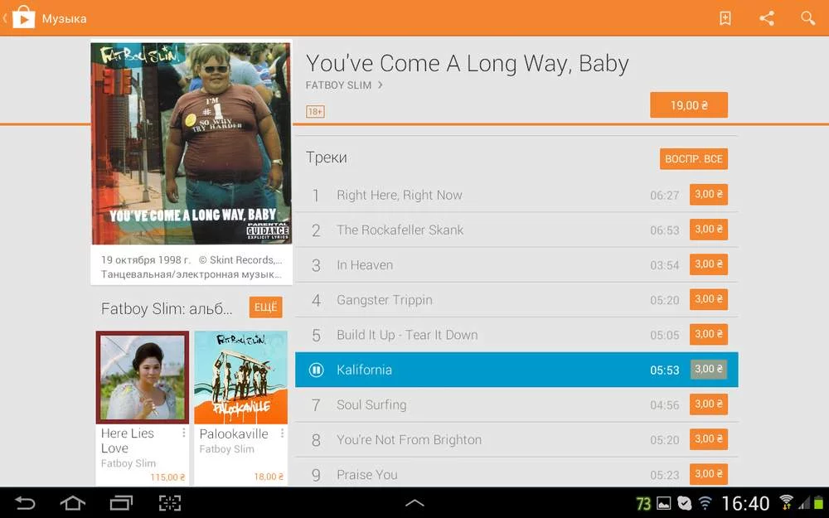Tap the Android back navigation icon
829x518 pixels.
(24, 503)
